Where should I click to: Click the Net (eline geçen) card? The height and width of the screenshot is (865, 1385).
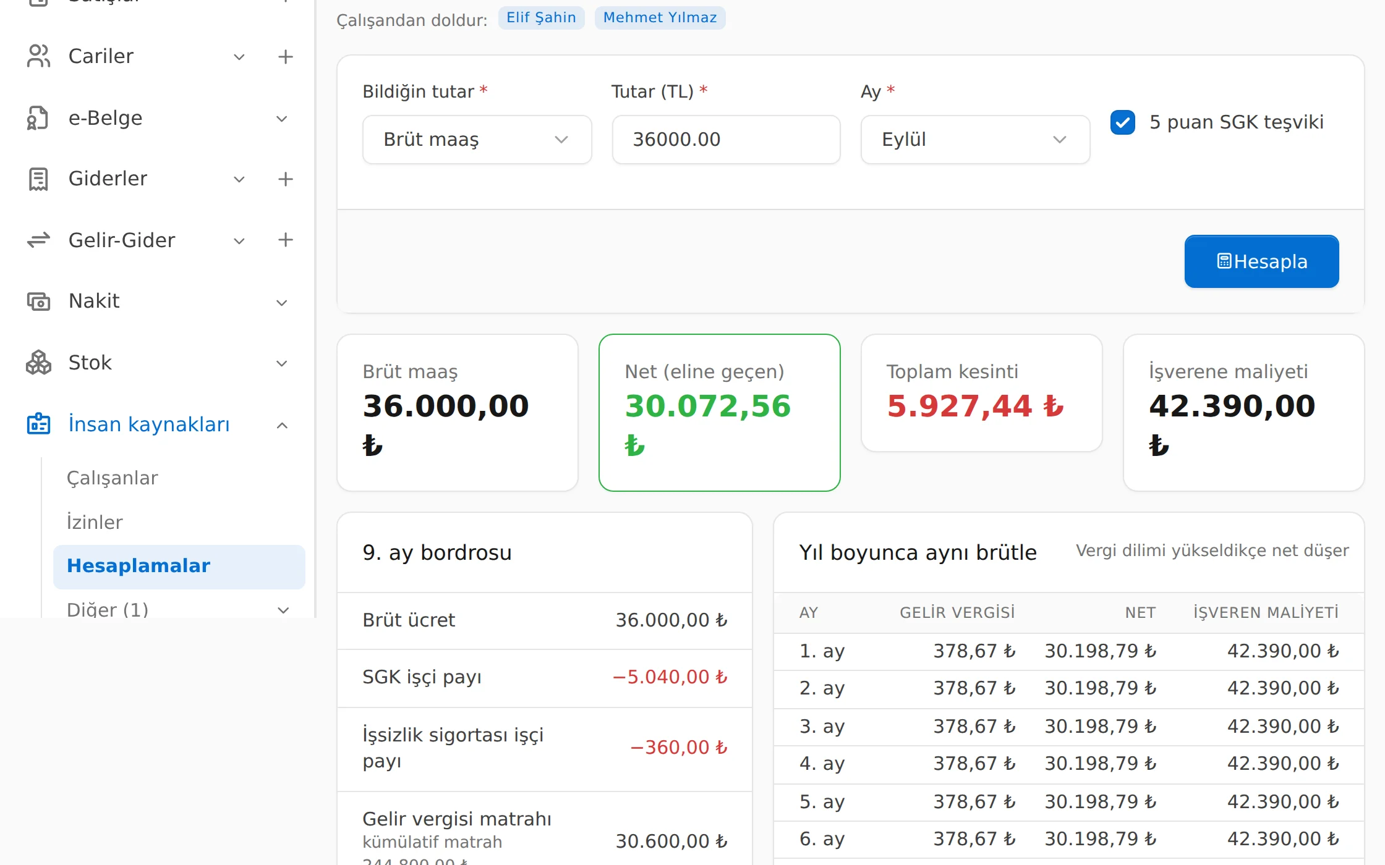719,413
